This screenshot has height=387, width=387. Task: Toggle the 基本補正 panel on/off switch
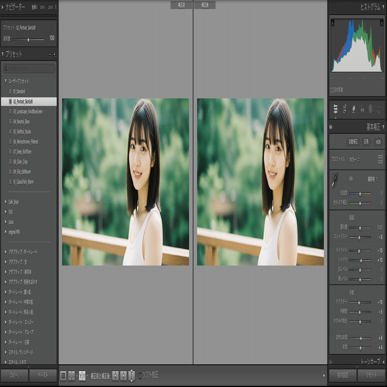point(331,127)
